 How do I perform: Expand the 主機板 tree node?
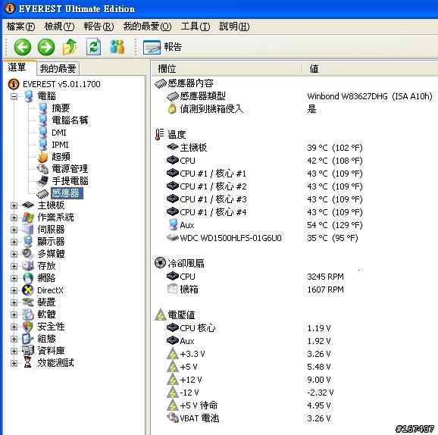click(x=14, y=205)
